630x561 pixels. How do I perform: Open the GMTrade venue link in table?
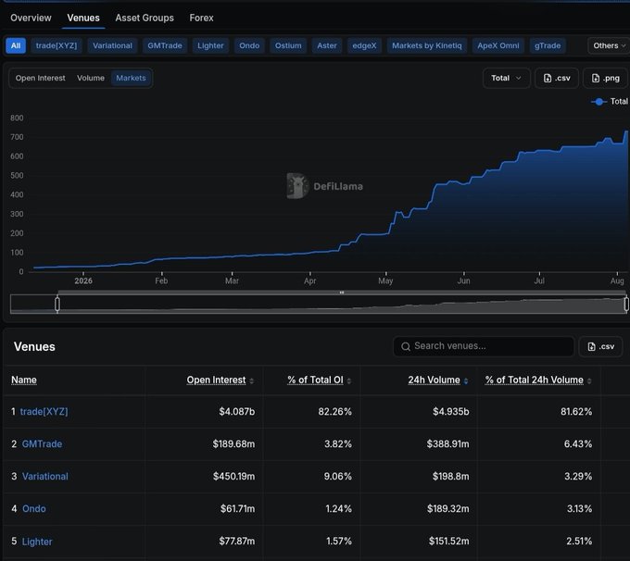point(42,444)
